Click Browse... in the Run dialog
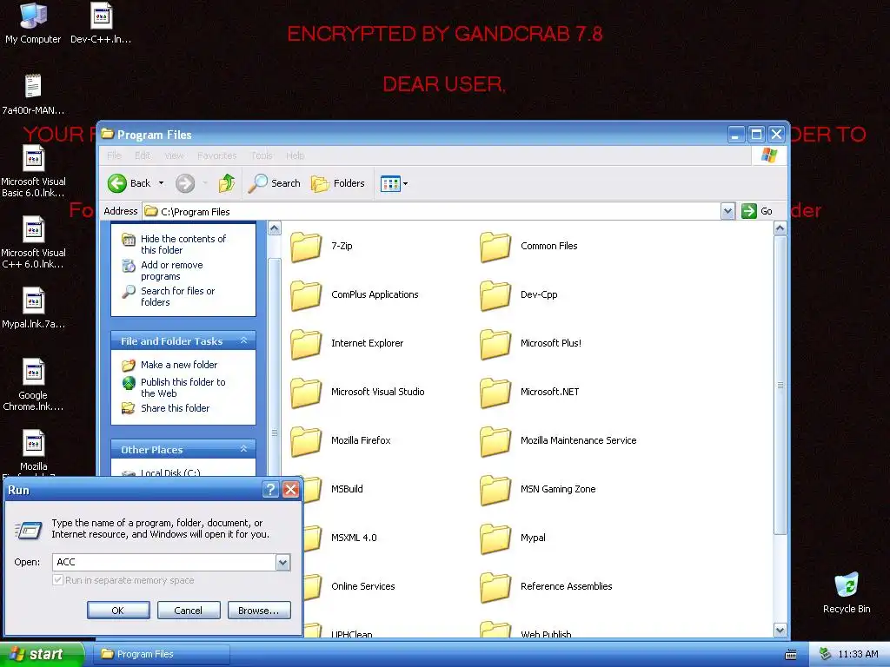This screenshot has width=890, height=667. click(x=259, y=611)
